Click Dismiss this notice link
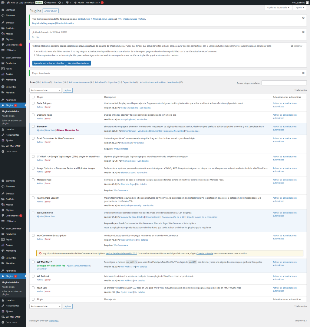This screenshot has width=310, height=327. (x=65, y=23)
